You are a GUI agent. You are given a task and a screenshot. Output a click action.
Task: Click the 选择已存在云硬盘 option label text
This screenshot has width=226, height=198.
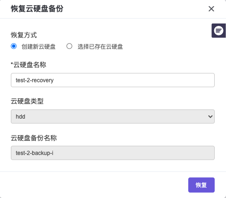click(x=100, y=47)
